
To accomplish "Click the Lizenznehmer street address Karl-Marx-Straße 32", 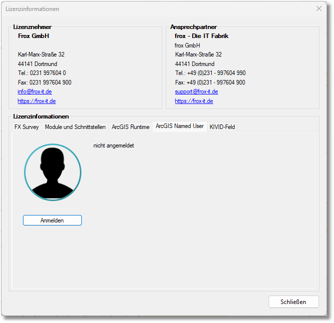I will [41, 54].
